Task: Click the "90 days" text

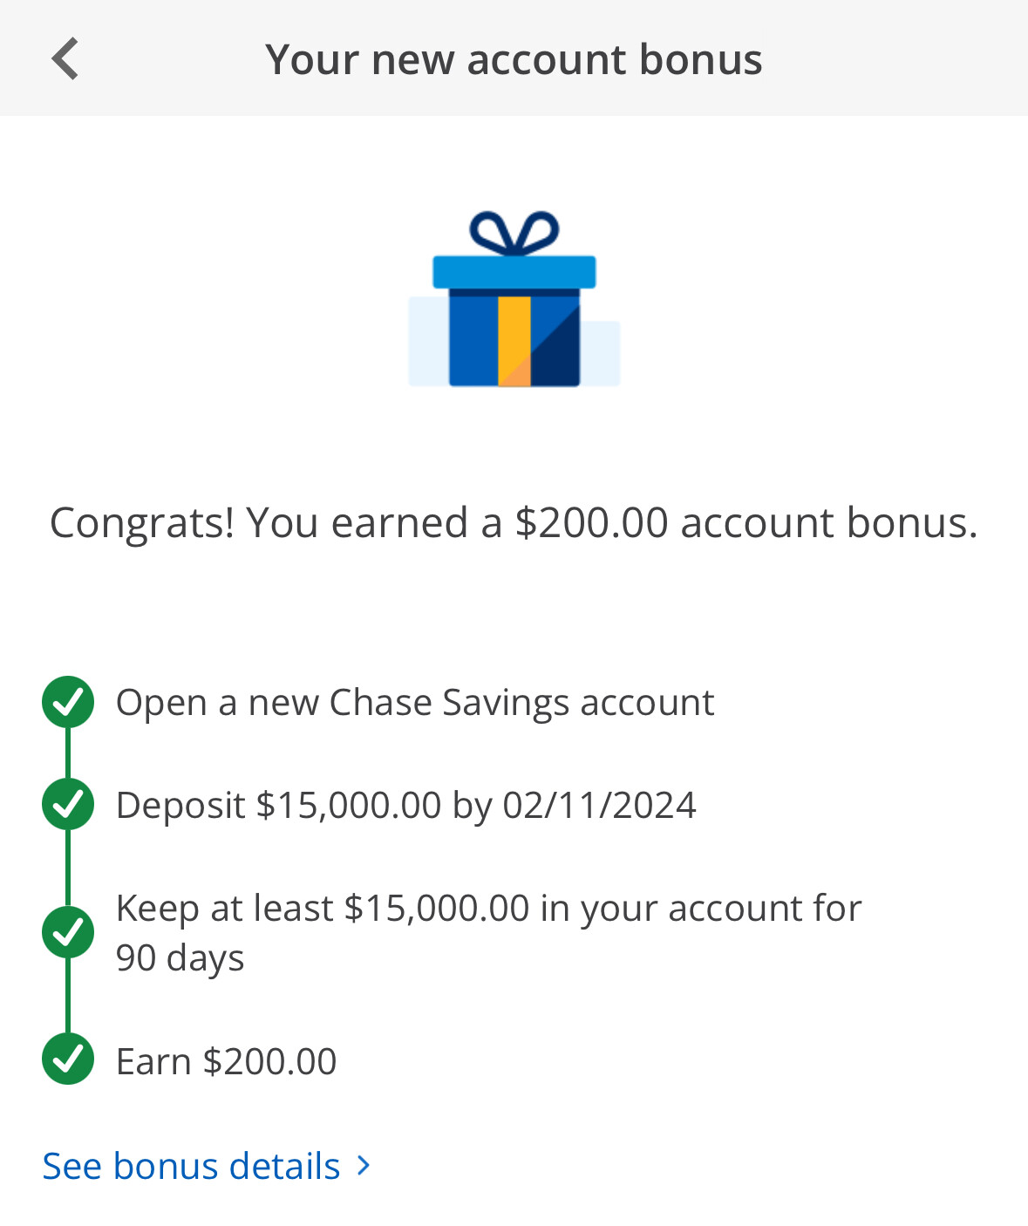Action: (x=180, y=957)
